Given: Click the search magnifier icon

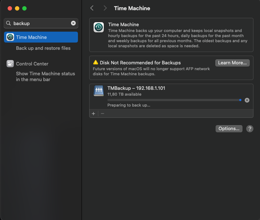Looking at the screenshot, I should [8, 23].
